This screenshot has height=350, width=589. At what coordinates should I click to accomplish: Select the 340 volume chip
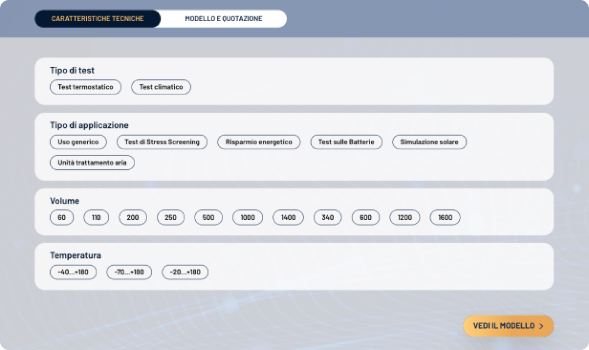(328, 218)
